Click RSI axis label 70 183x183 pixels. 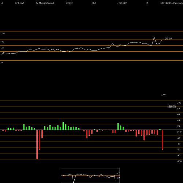point(3,42)
